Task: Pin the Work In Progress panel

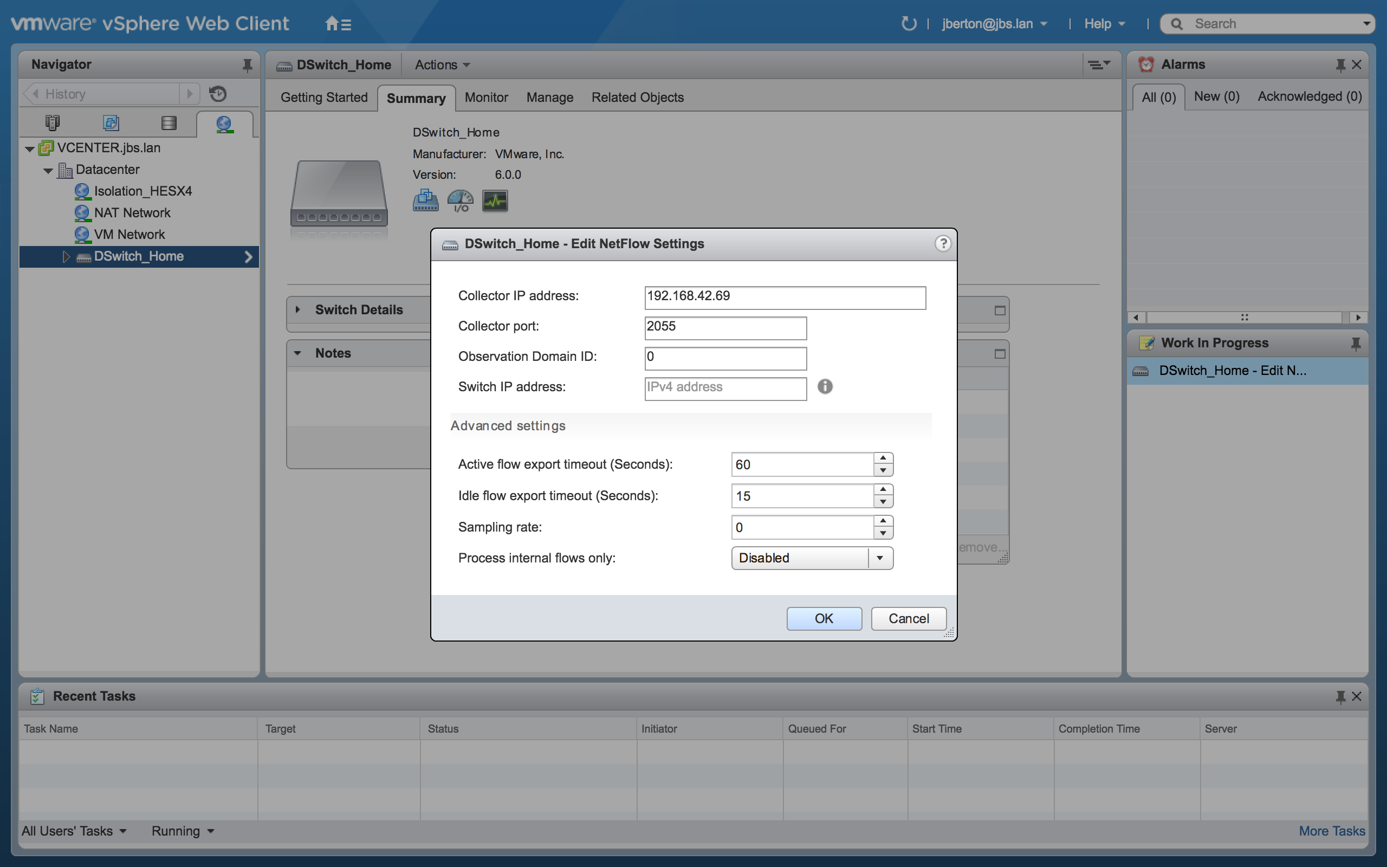Action: (1356, 344)
